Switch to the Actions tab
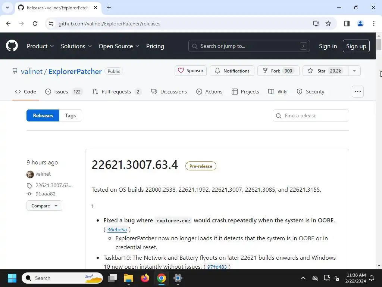The image size is (382, 287). pos(209,92)
